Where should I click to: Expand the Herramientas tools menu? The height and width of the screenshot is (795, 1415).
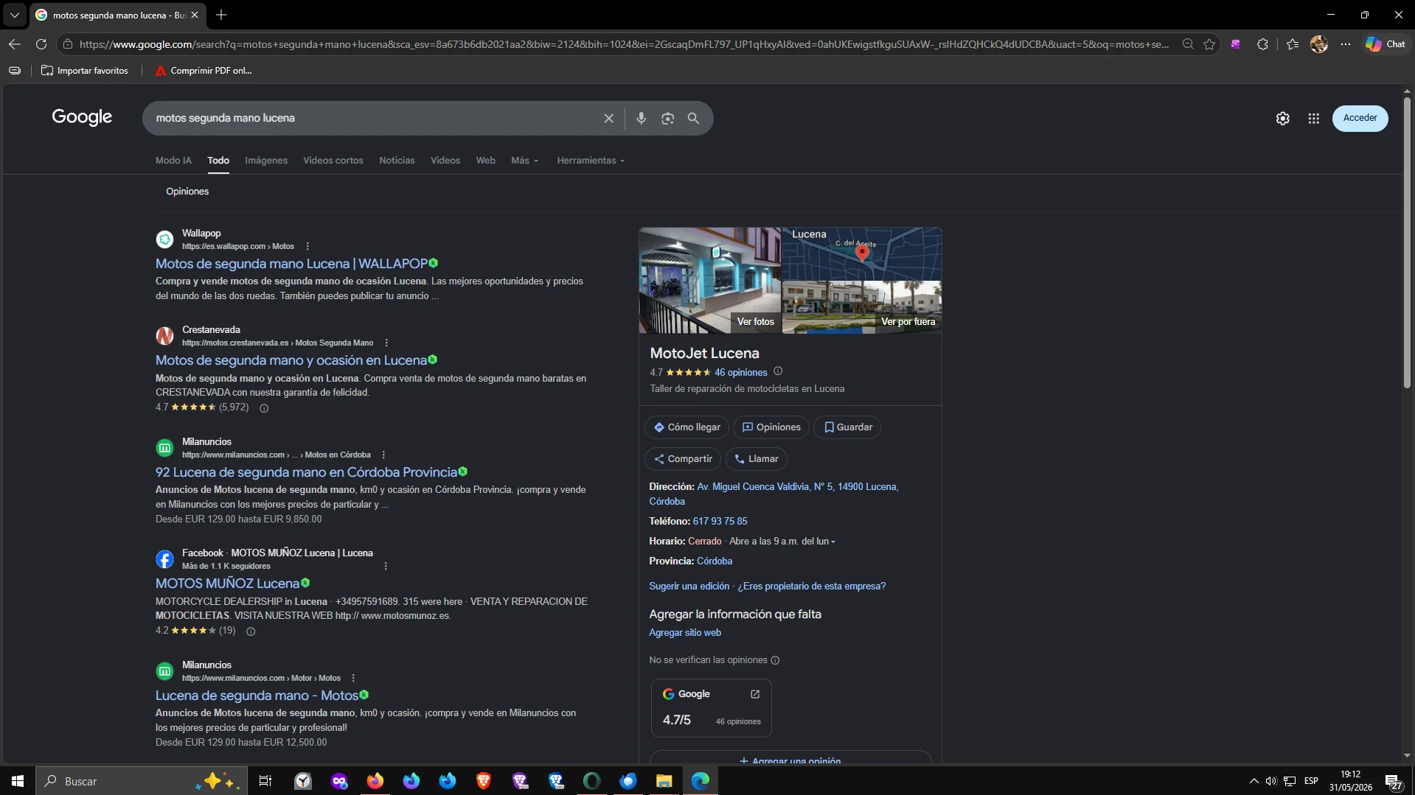[x=591, y=161]
